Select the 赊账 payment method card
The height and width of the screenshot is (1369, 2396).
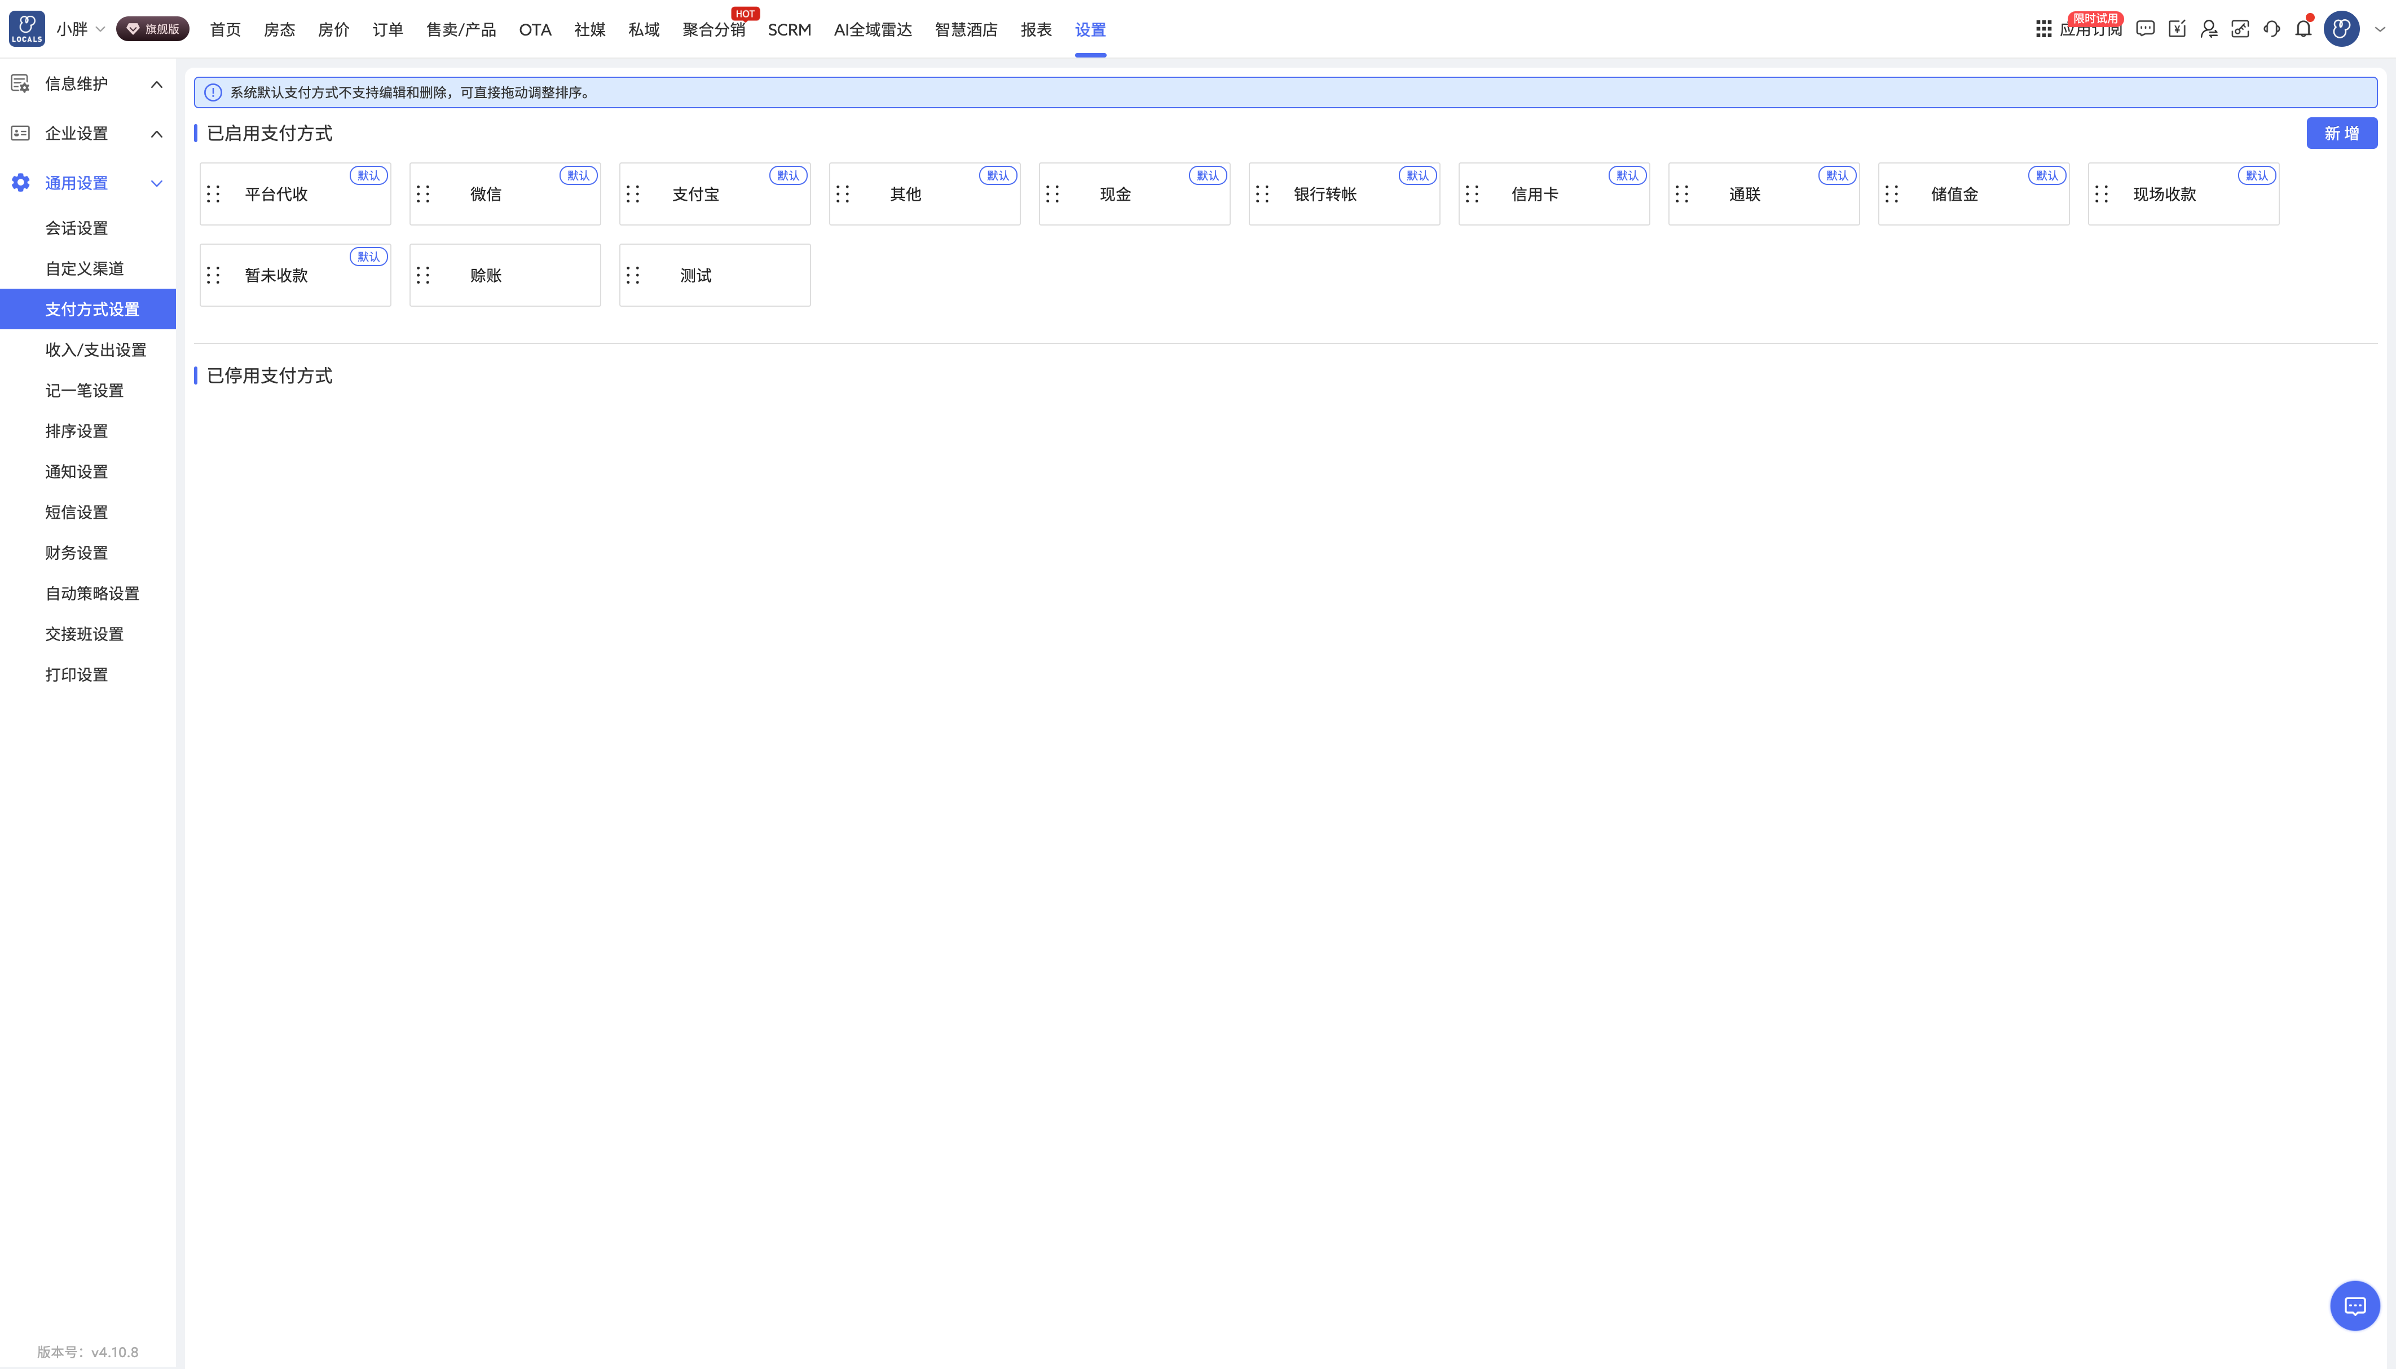[x=505, y=275]
